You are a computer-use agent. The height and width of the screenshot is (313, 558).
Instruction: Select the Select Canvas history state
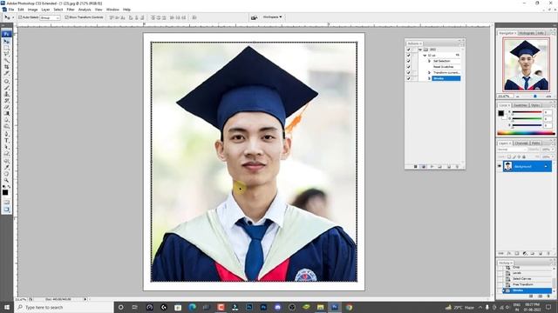(522, 278)
